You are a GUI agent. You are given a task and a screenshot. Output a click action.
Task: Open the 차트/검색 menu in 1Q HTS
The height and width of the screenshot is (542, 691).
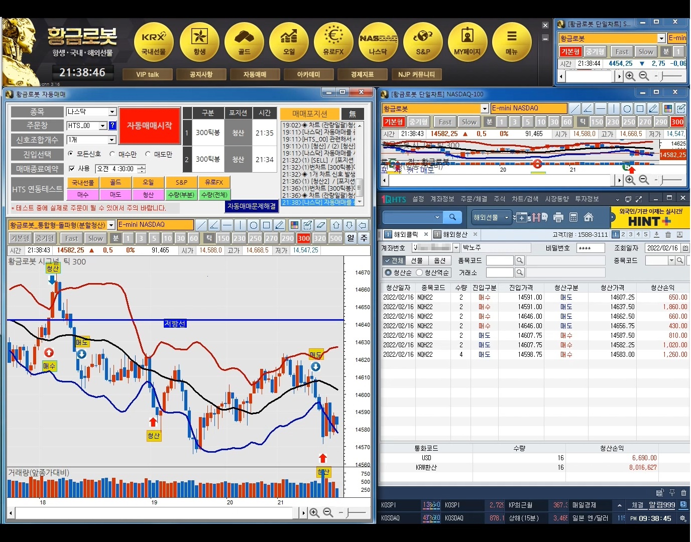(525, 199)
